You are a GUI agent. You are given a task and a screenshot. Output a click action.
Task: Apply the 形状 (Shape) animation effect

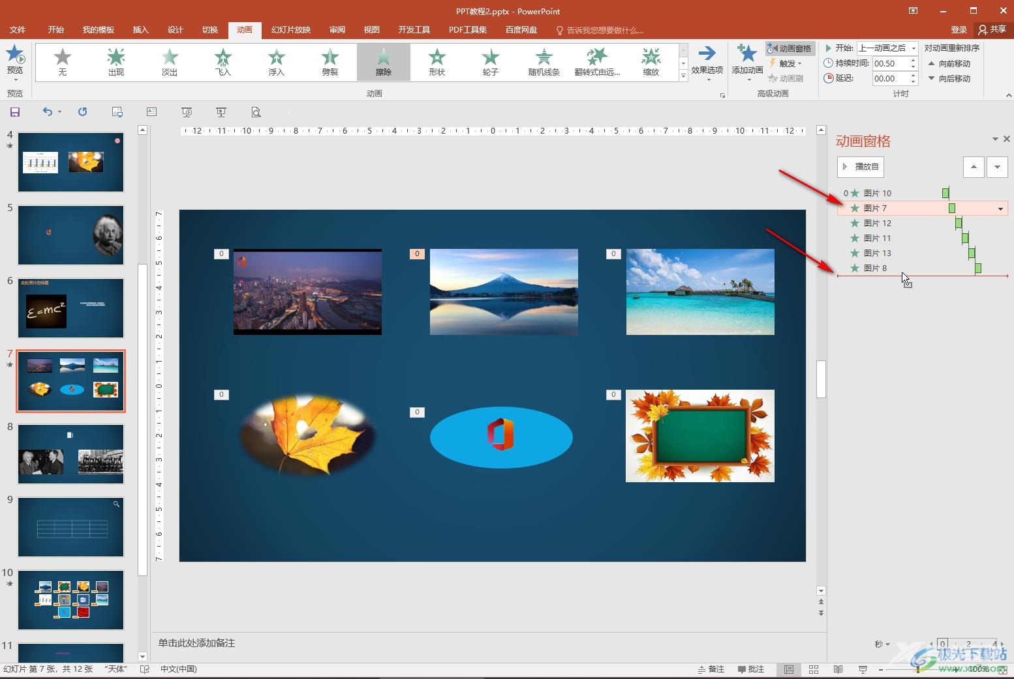coord(437,62)
